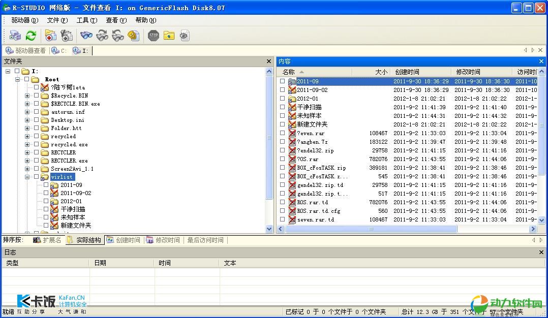548x318 pixels.
Task: Collapse the virlist folder node
Action: pos(27,177)
